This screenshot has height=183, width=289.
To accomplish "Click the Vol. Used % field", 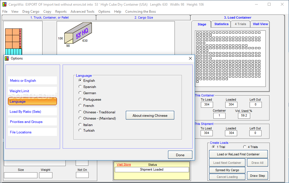I will pos(244,116).
